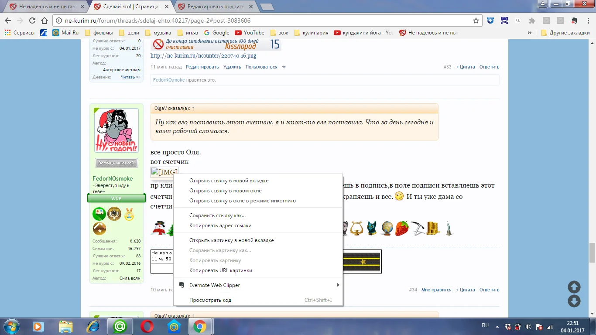Click the scroll-down arrow button on page

[x=574, y=301]
